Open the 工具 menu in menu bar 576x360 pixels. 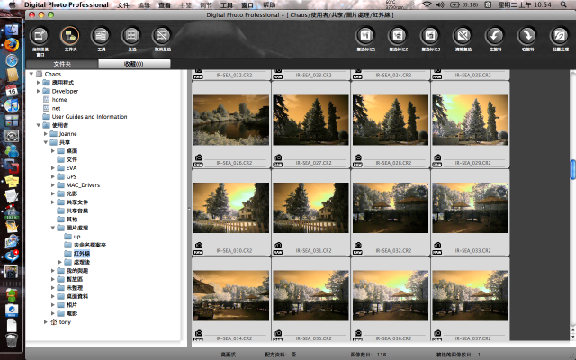[x=227, y=4]
